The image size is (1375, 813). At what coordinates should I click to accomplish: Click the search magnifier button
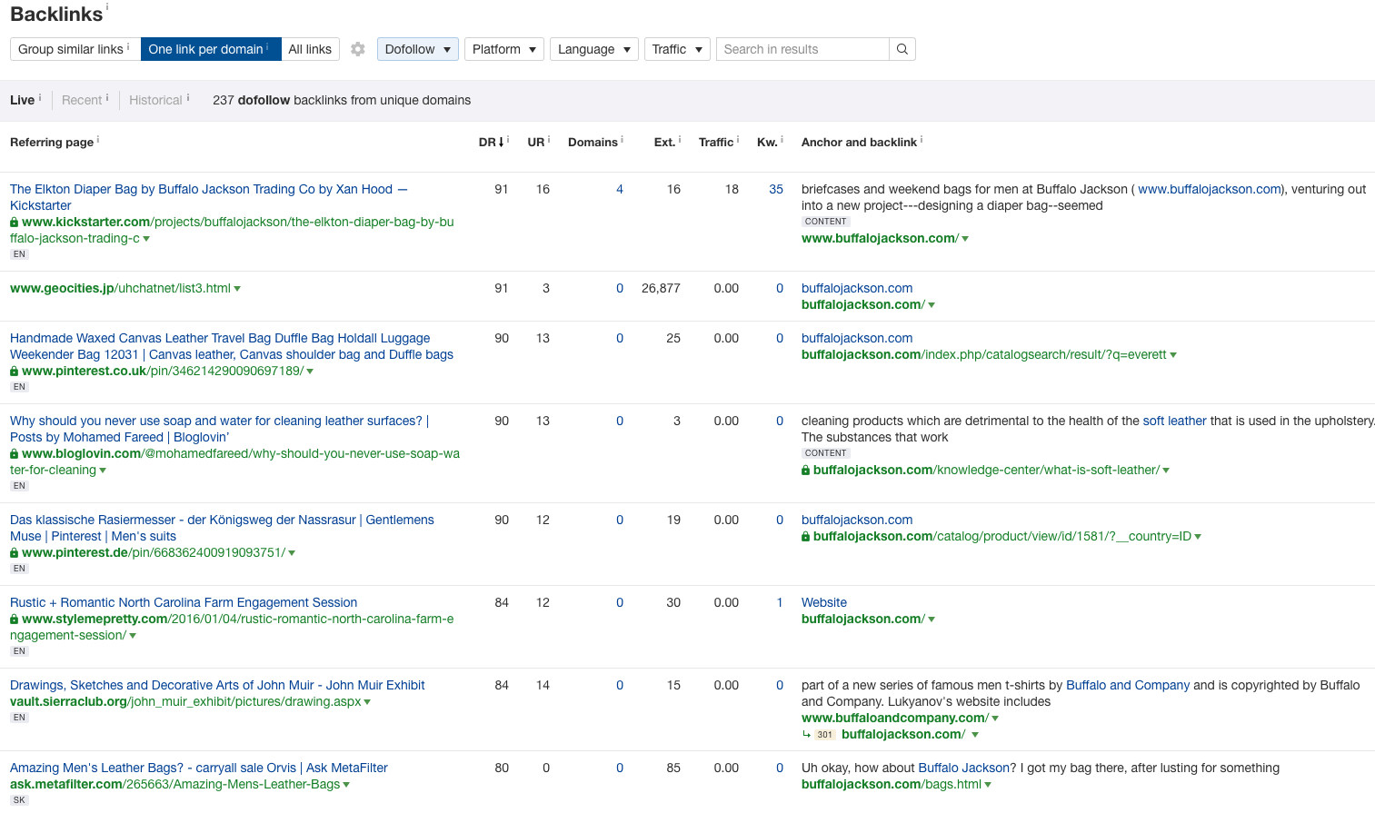point(902,49)
